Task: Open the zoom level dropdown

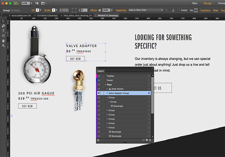Action: tap(31, 3)
